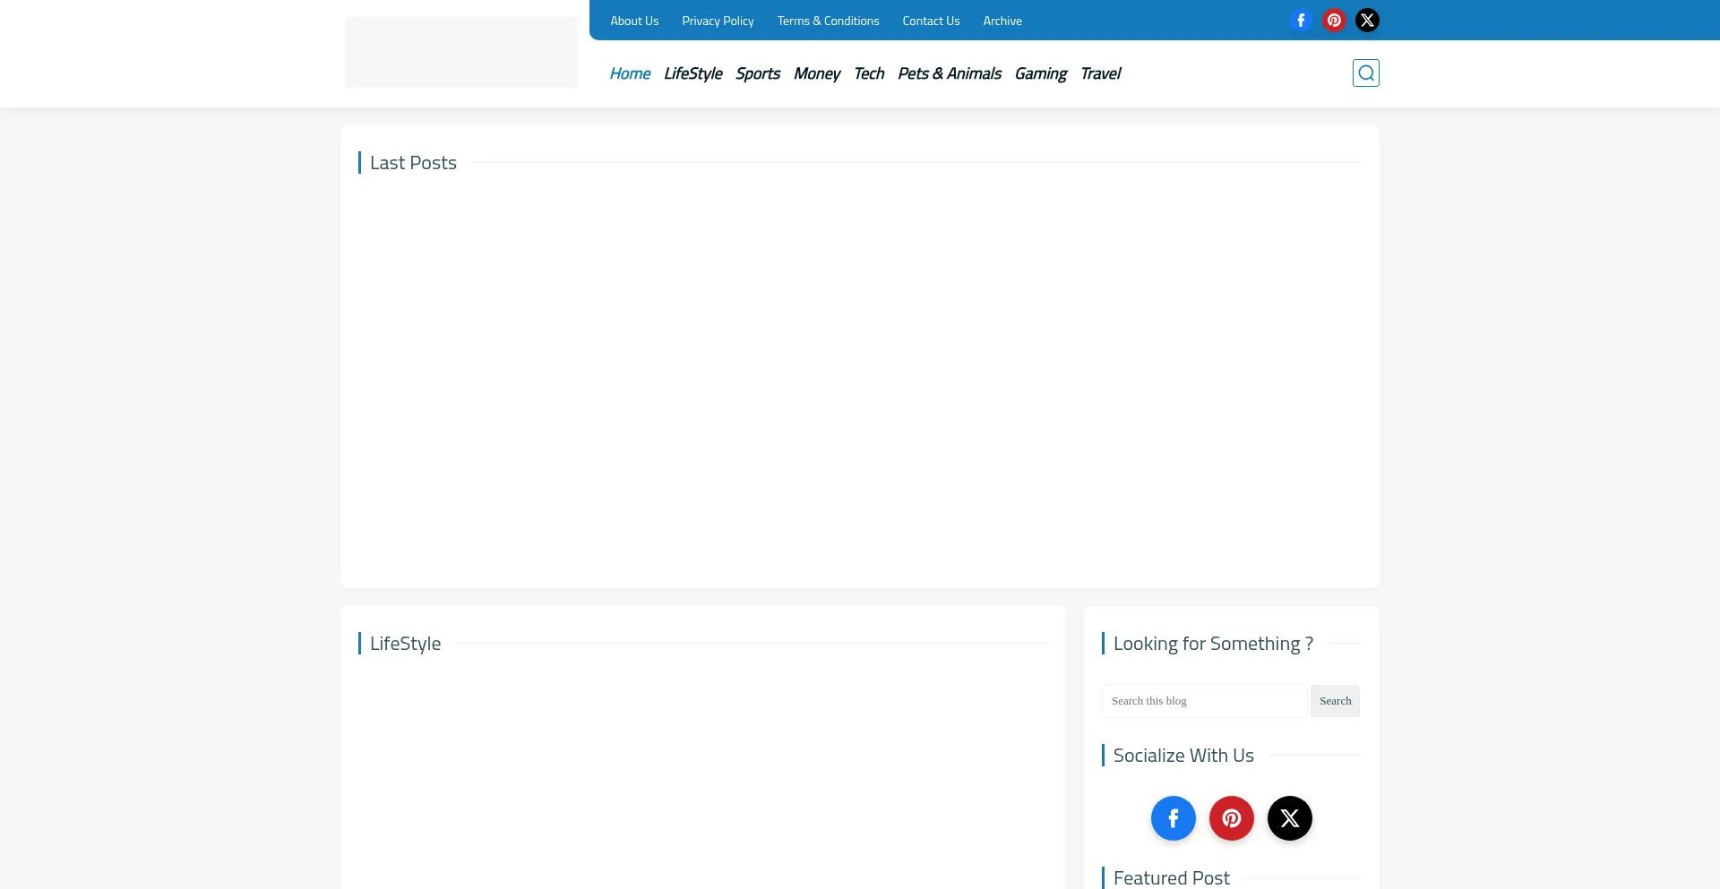Focus the 'Search this blog' input field

point(1204,701)
